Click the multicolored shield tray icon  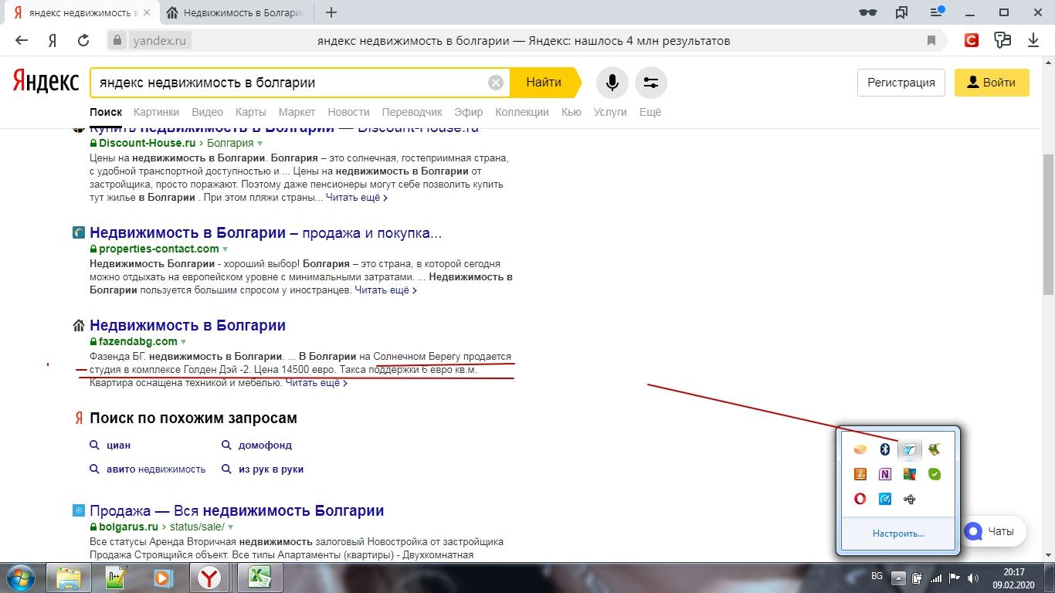pos(910,474)
